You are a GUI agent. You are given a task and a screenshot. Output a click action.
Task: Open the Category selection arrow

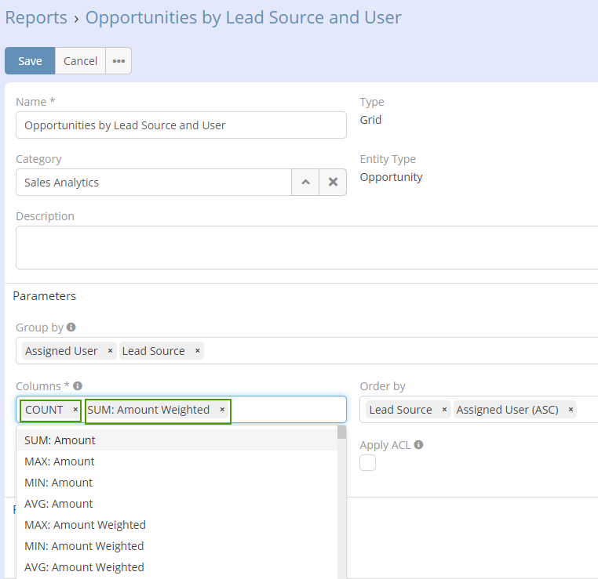coord(305,183)
